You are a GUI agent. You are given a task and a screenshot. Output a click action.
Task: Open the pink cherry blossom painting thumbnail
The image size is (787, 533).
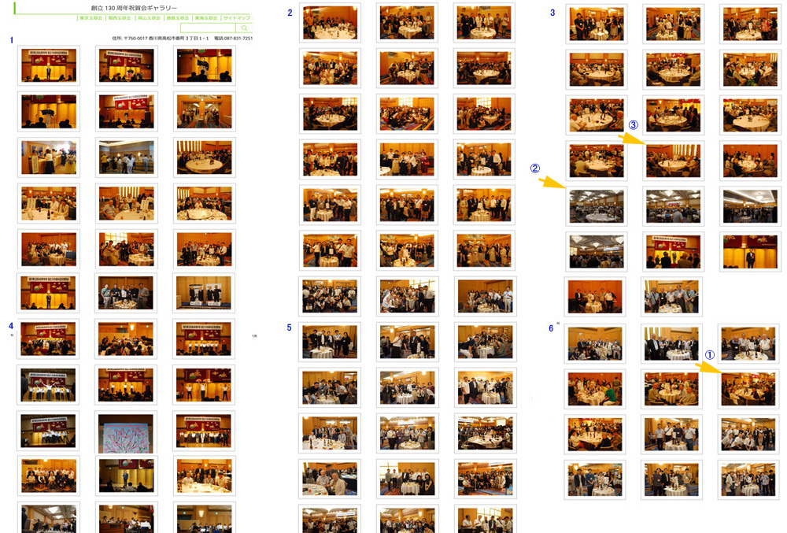pyautogui.click(x=126, y=432)
